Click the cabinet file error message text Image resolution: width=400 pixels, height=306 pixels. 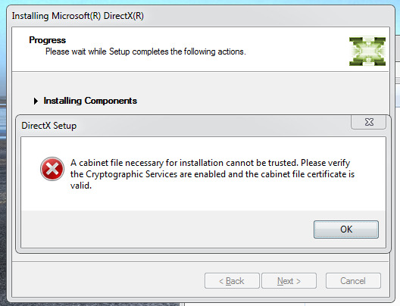(x=212, y=174)
